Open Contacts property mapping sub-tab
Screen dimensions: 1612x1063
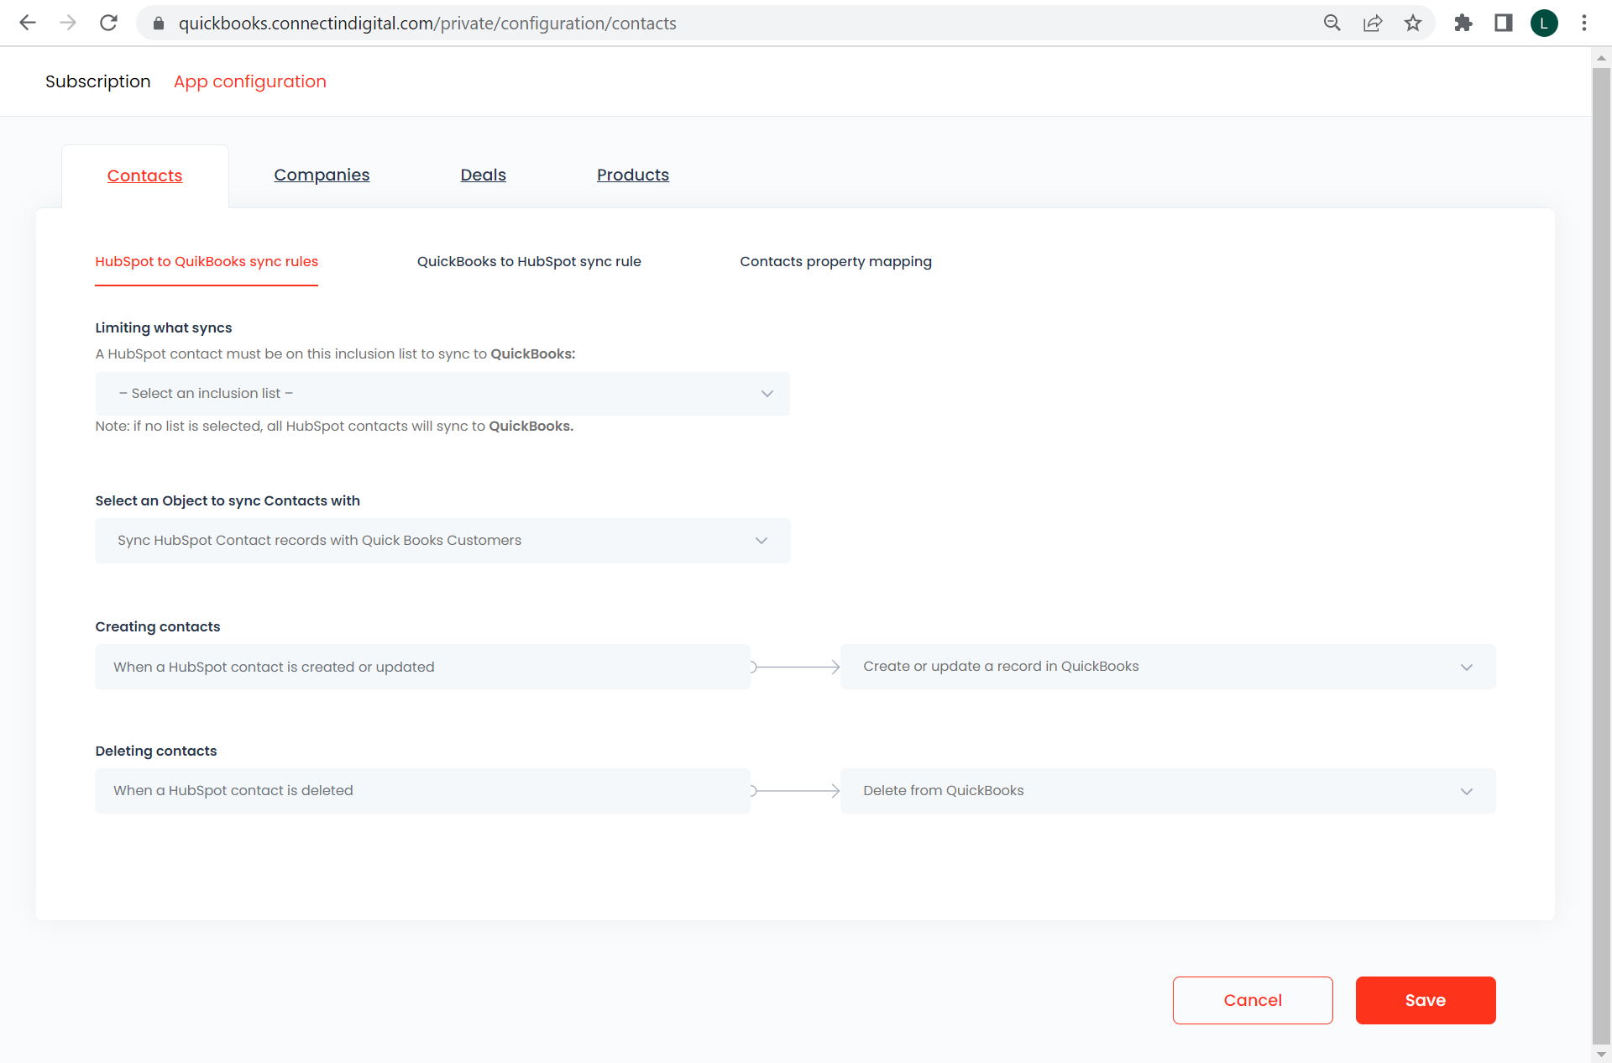click(835, 261)
